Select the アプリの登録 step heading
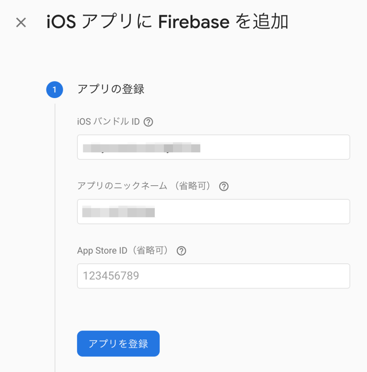 tap(111, 89)
